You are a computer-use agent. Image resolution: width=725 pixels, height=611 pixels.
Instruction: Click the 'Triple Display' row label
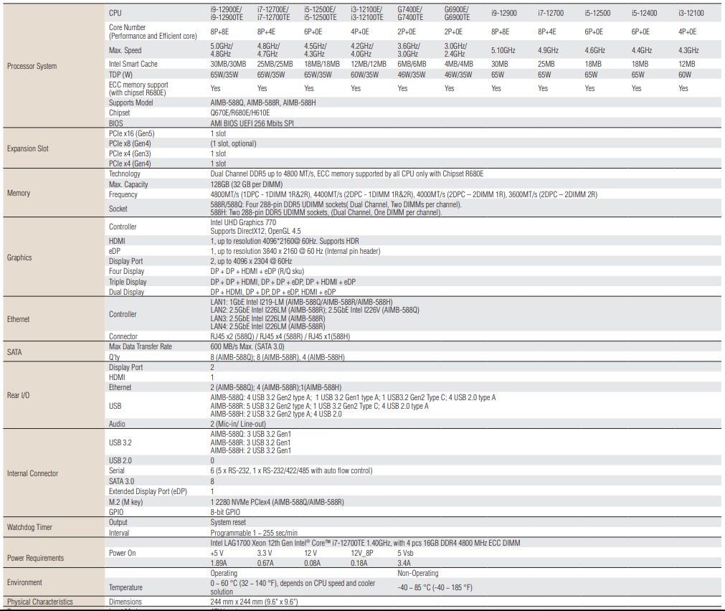pyautogui.click(x=128, y=282)
